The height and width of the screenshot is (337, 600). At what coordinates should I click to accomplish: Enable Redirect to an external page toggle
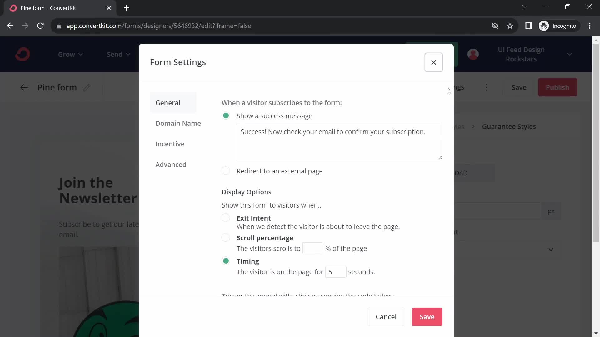pyautogui.click(x=226, y=171)
